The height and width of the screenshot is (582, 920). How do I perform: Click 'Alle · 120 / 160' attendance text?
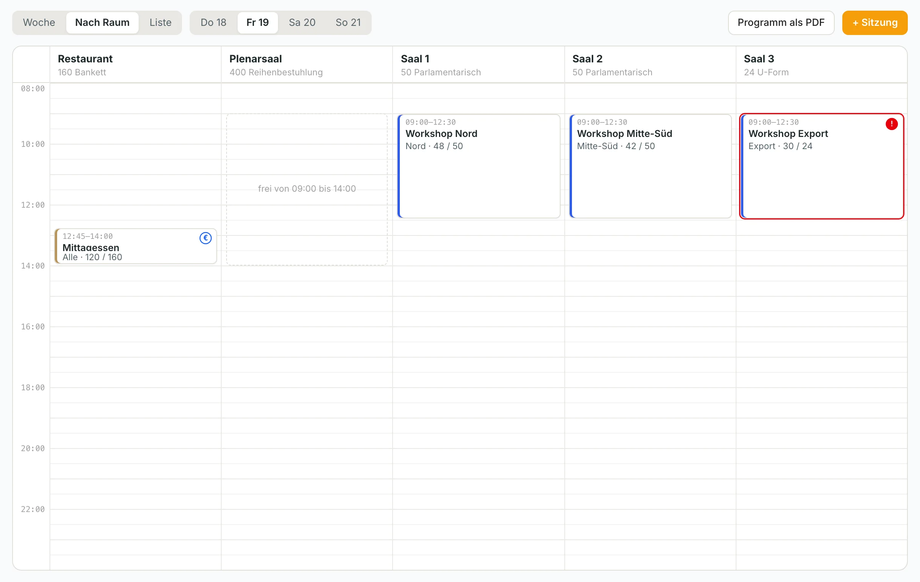point(92,257)
